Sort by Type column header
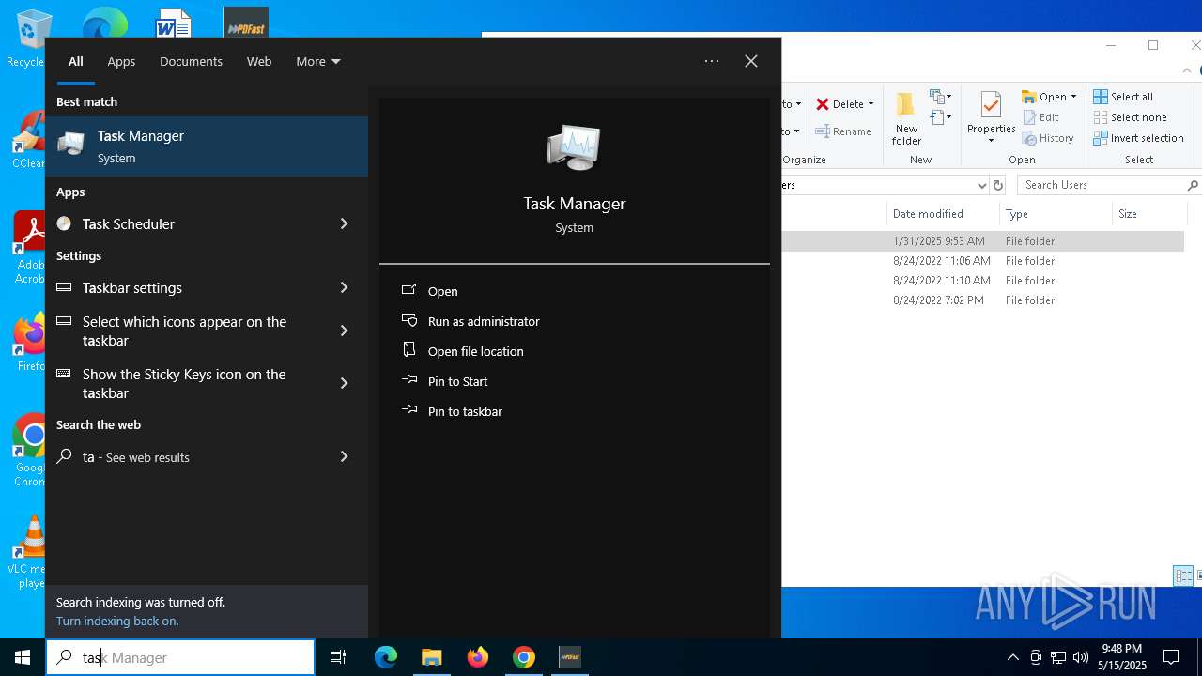The image size is (1202, 676). (1056, 214)
